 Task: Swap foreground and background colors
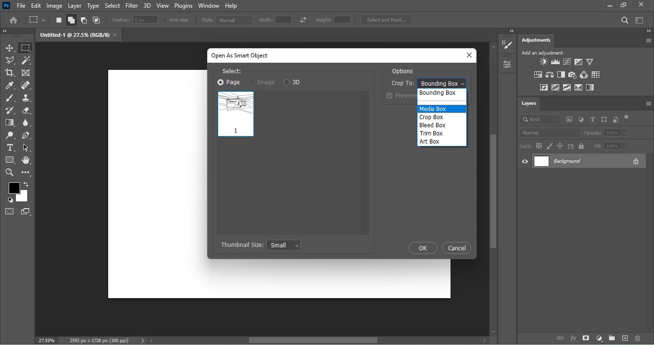(26, 184)
